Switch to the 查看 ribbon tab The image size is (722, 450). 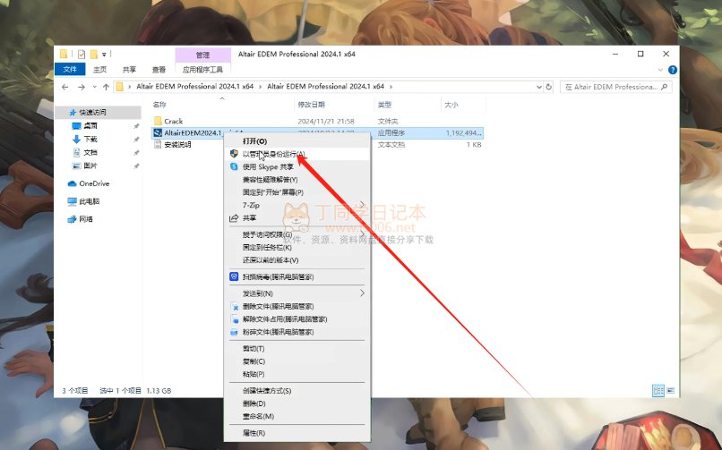[159, 70]
